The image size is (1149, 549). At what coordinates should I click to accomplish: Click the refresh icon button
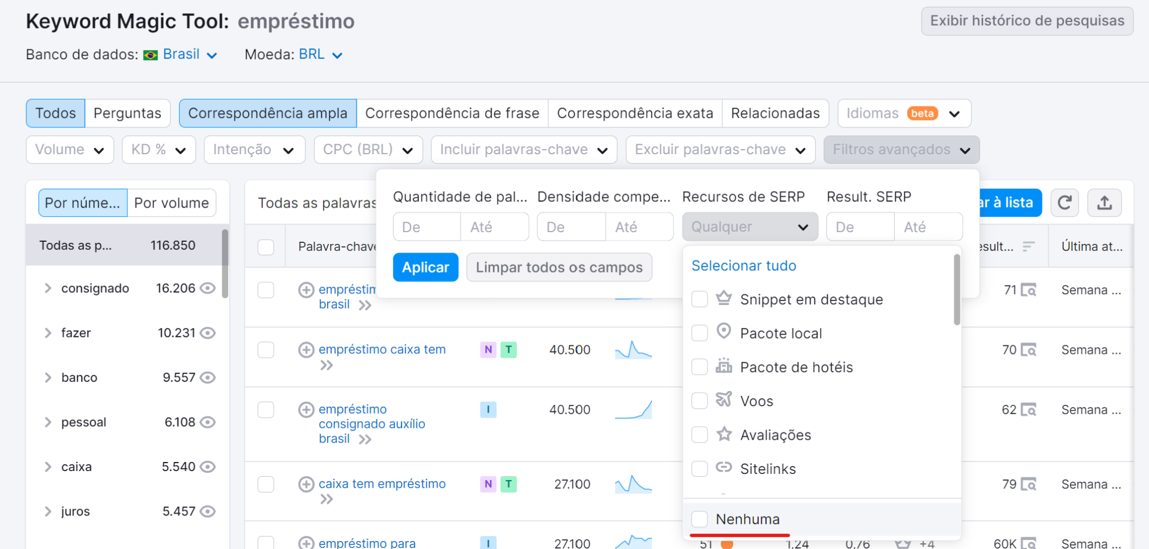point(1065,203)
